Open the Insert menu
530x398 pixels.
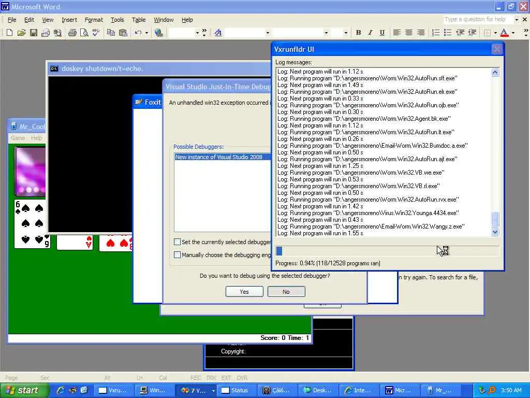(69, 20)
